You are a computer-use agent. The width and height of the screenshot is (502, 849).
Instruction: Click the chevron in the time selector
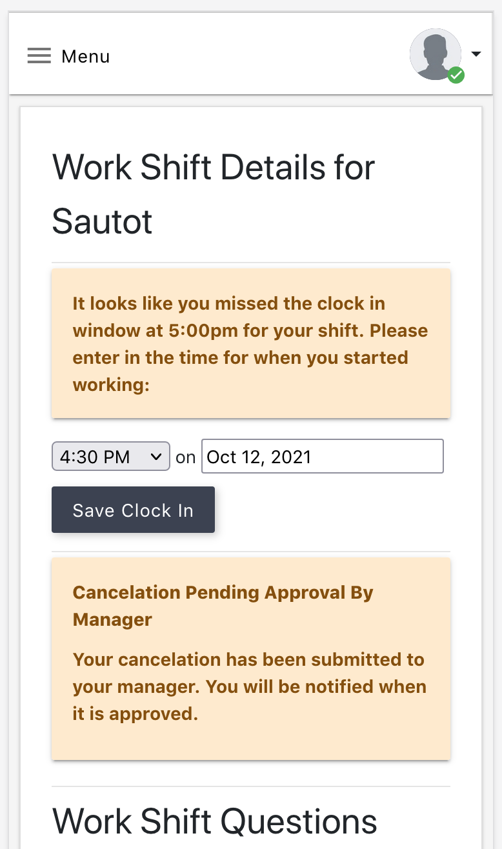[x=156, y=457]
